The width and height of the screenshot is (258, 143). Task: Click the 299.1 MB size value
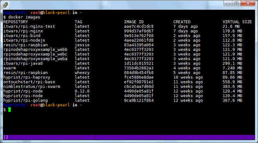[x=232, y=63]
